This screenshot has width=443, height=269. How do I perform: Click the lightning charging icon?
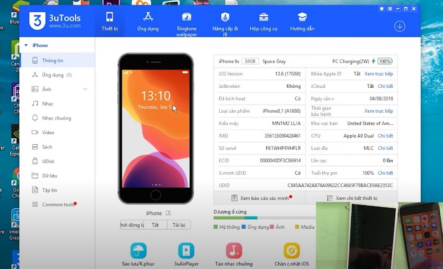coord(373,61)
